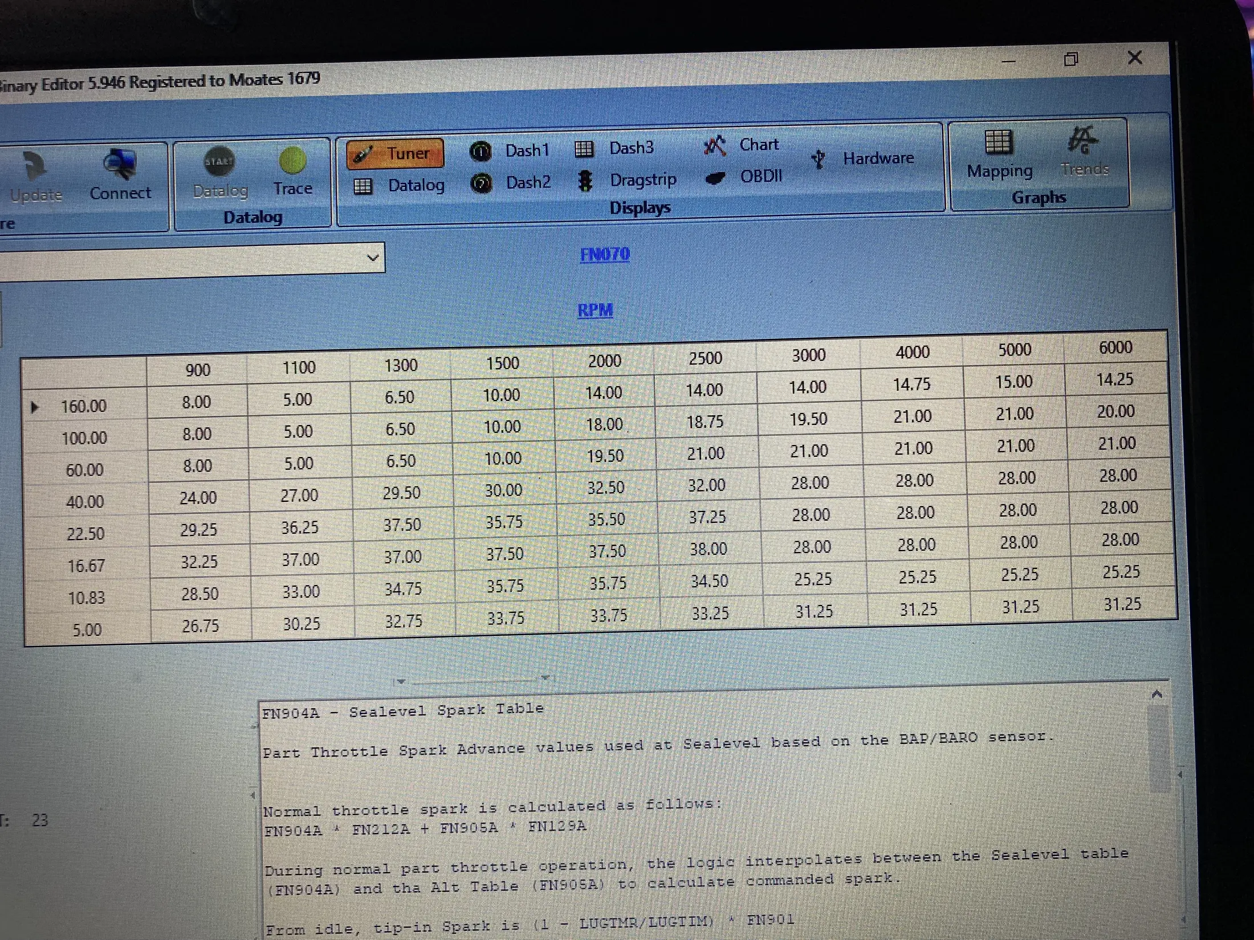Open the Dragstrip display
The image size is (1254, 940).
pos(627,180)
